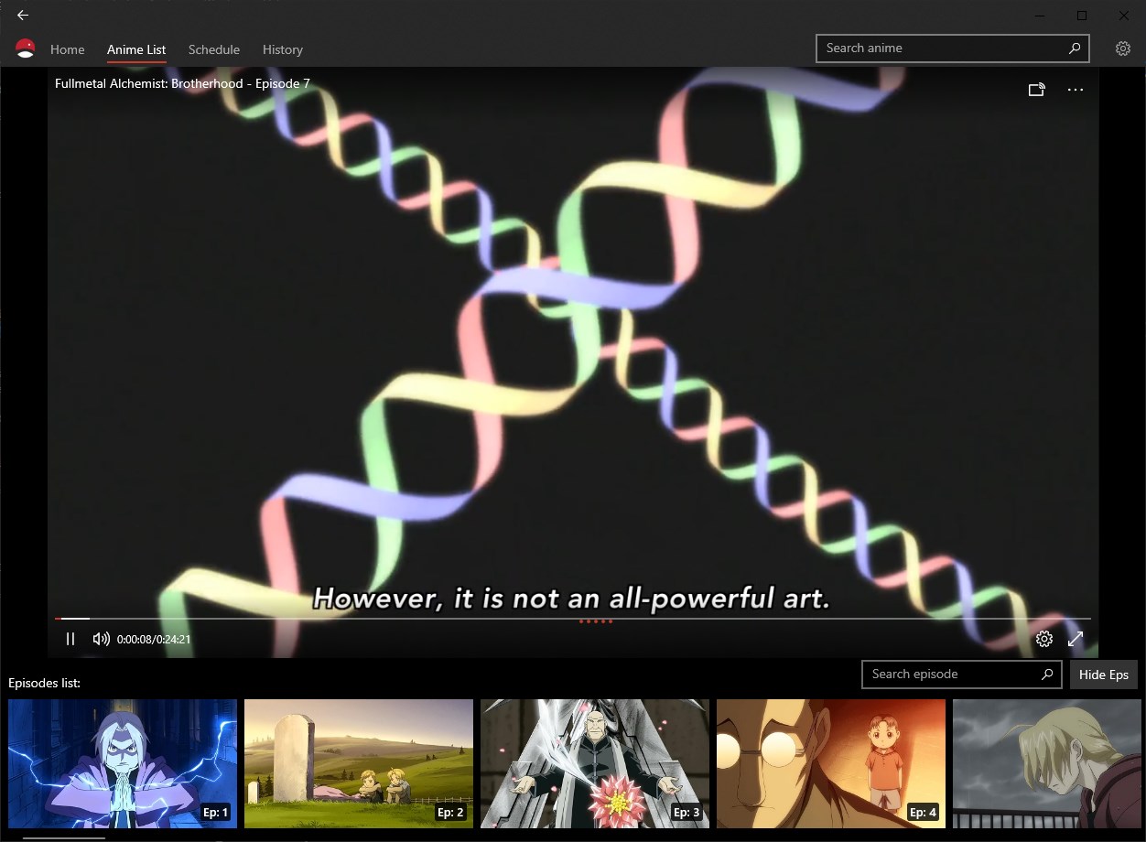
Task: Click the red app logo icon
Action: point(26,49)
